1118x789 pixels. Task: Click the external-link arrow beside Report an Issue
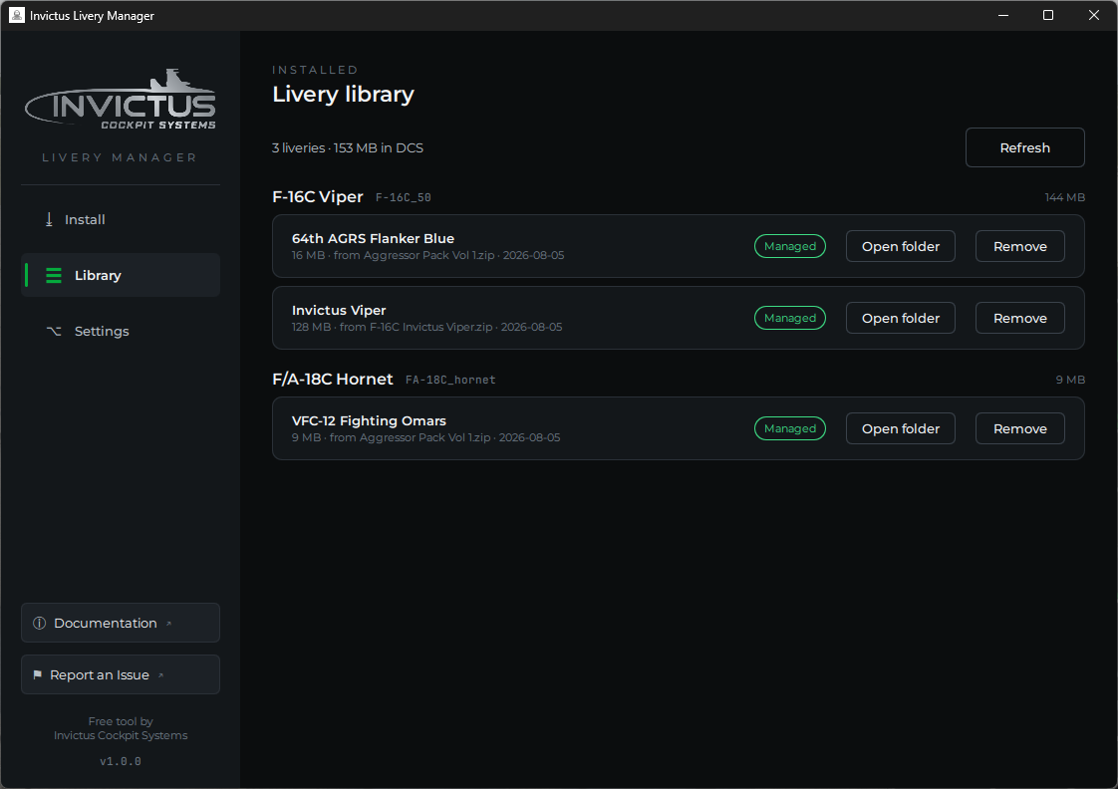pyautogui.click(x=161, y=675)
